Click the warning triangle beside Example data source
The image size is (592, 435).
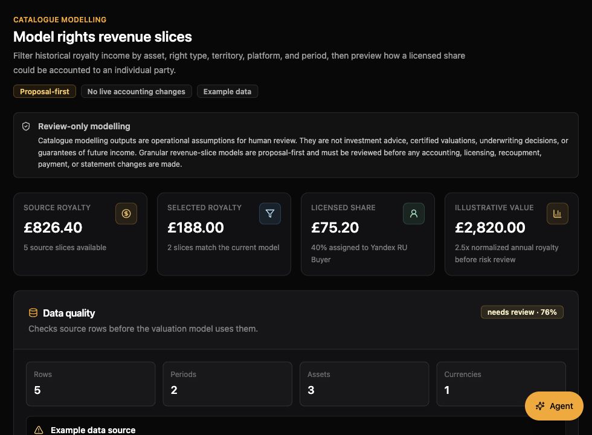[x=39, y=430]
